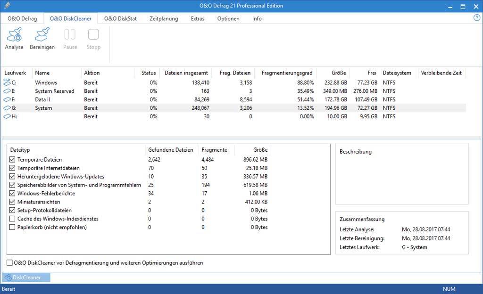Click the NUM status bar indicator
This screenshot has height=294, width=483.
(449, 289)
